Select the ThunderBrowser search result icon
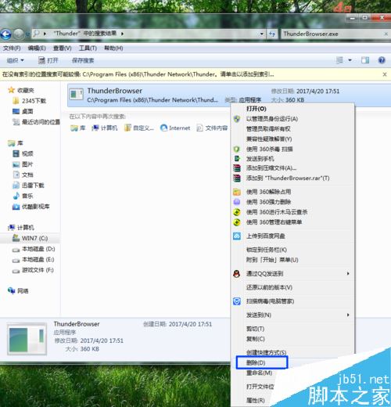 [x=77, y=95]
